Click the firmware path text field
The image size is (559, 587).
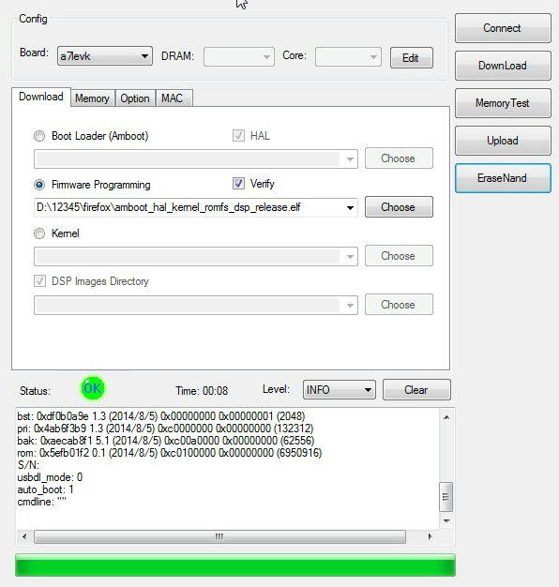tap(189, 207)
